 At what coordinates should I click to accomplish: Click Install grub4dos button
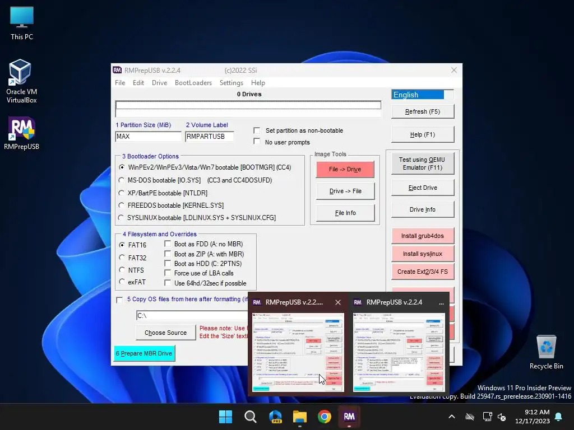[423, 236]
